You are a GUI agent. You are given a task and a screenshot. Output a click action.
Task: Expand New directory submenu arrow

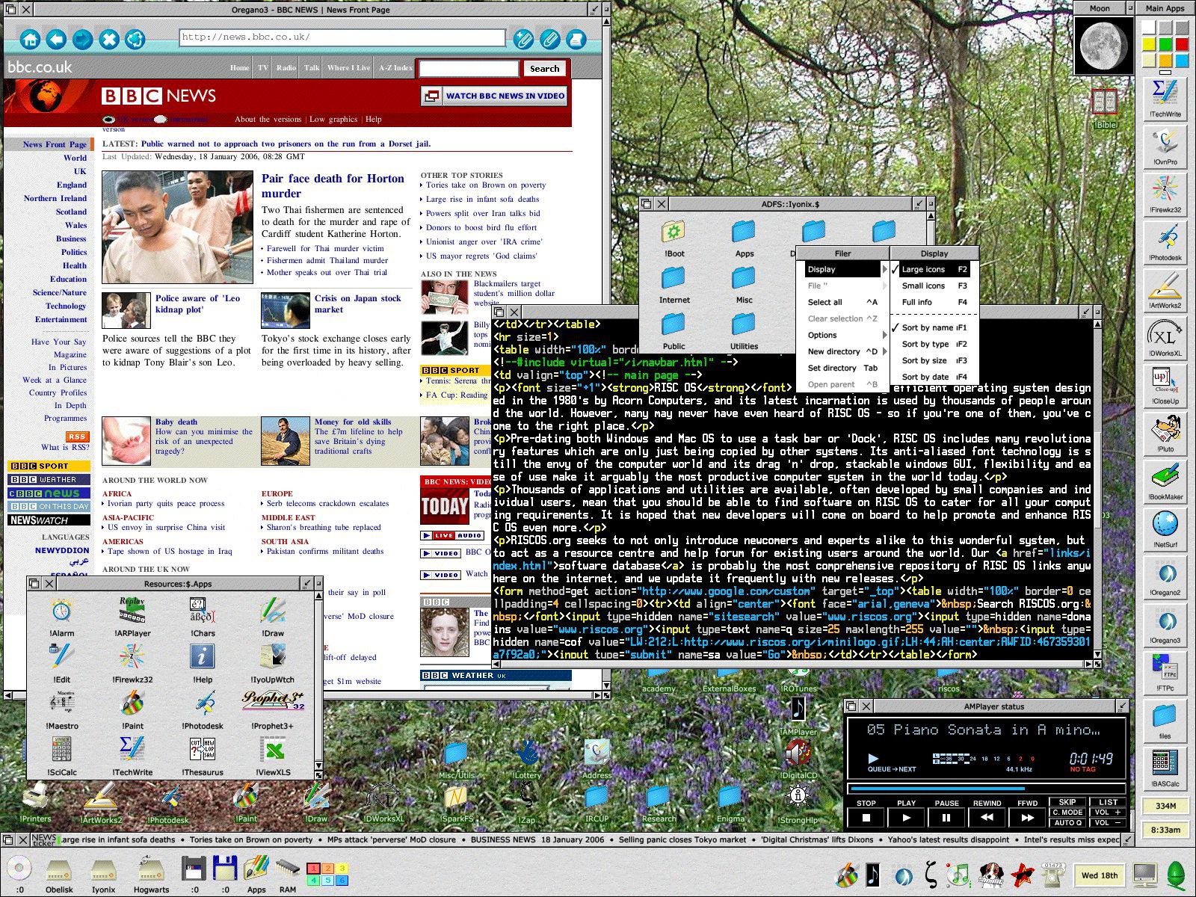tap(885, 351)
